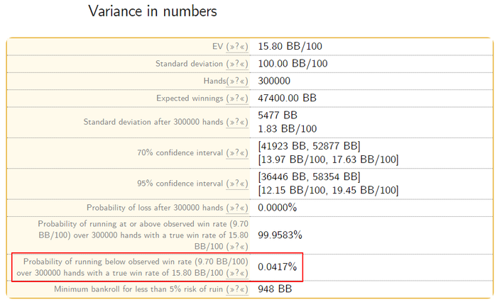Open the help tooltip for EV
497x302 pixels.
tap(237, 47)
